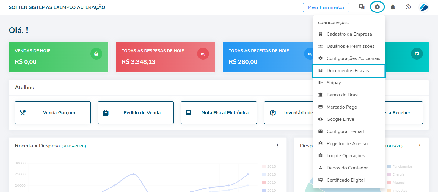Image resolution: width=438 pixels, height=192 pixels.
Task: Open the expenses chart three-dot menu
Action: point(420,146)
